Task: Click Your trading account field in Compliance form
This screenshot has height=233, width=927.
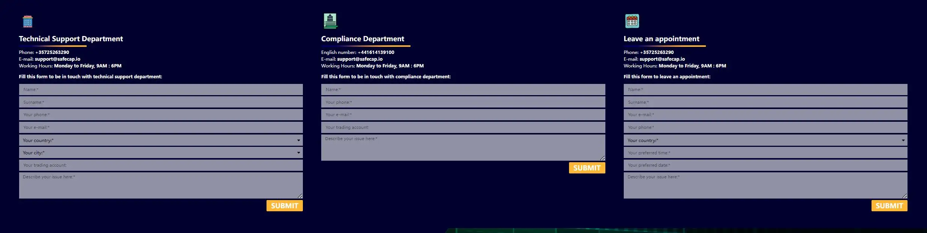Action: click(463, 127)
